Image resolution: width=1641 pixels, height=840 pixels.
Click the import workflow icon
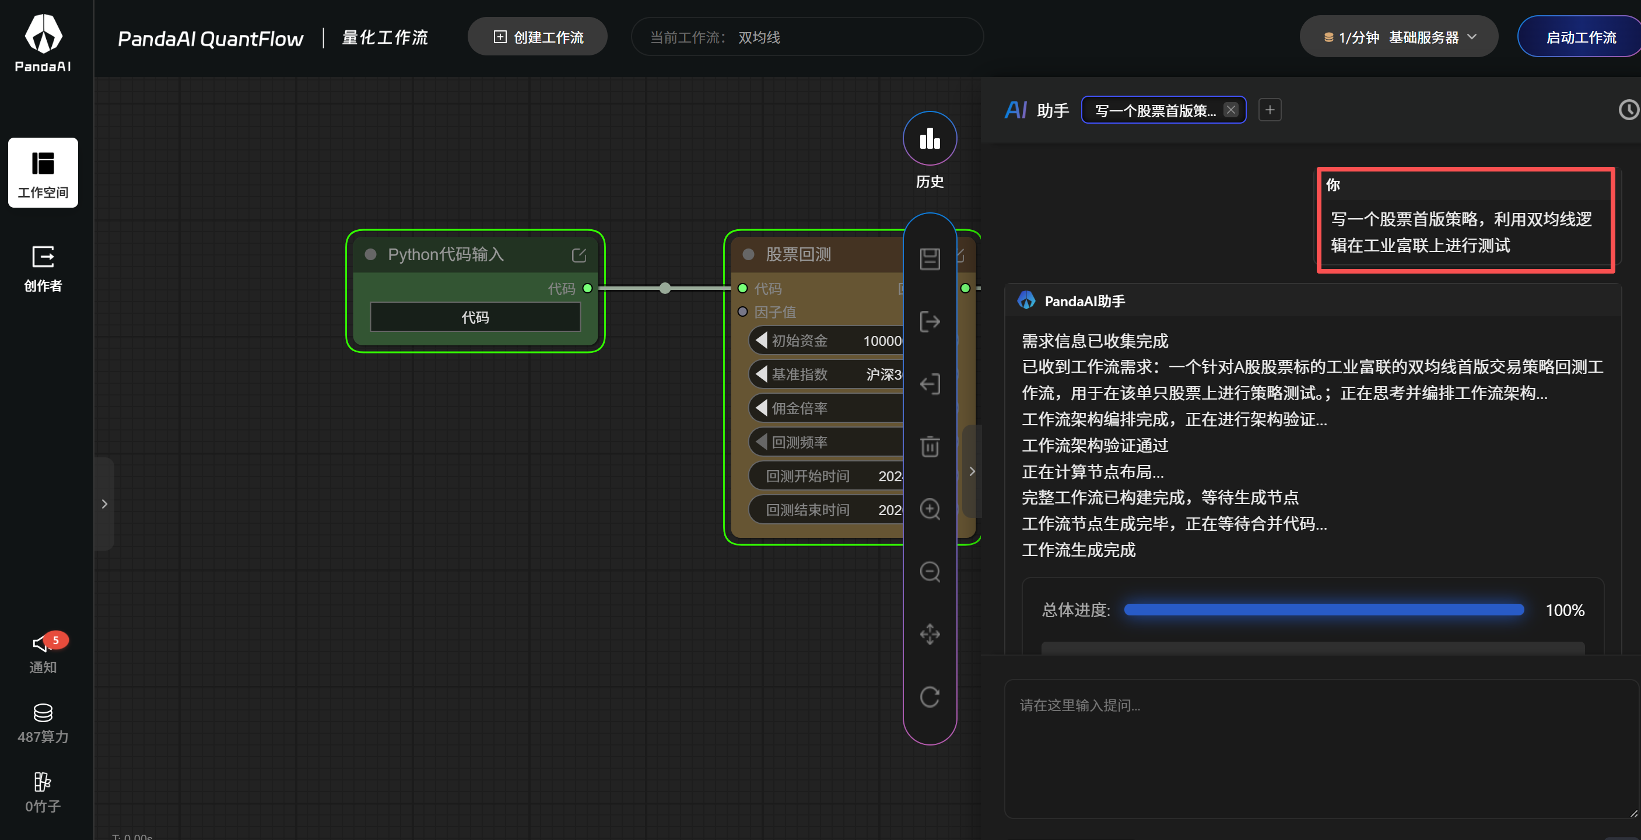tap(930, 384)
